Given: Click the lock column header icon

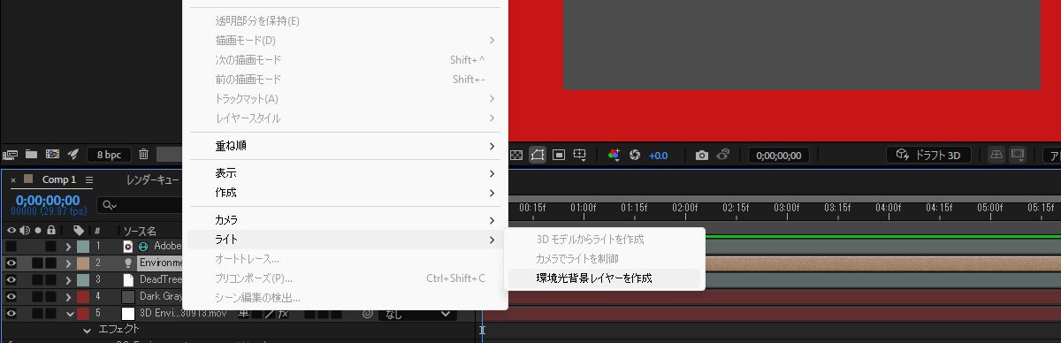Looking at the screenshot, I should tap(50, 231).
